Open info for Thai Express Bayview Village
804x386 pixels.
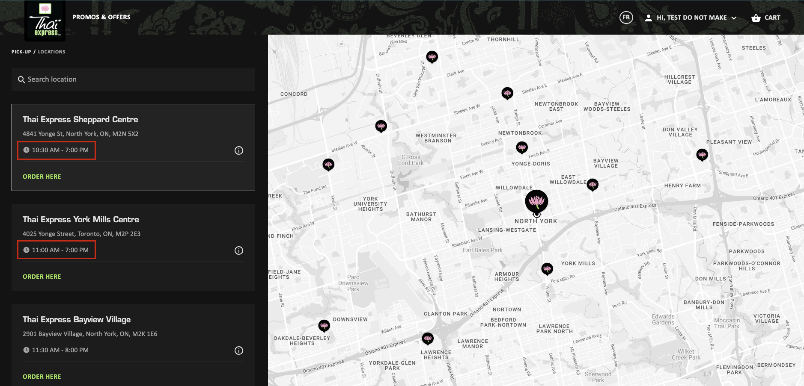tap(238, 350)
